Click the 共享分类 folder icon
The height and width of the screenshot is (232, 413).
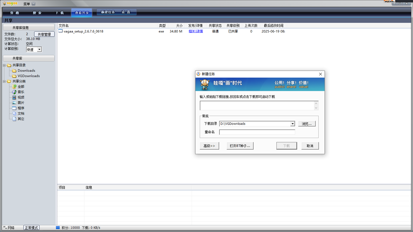tap(9, 81)
